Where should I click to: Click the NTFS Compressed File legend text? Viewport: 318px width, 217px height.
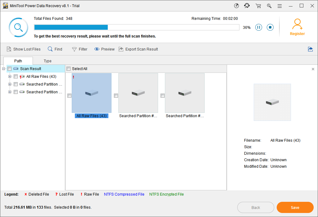(x=124, y=194)
